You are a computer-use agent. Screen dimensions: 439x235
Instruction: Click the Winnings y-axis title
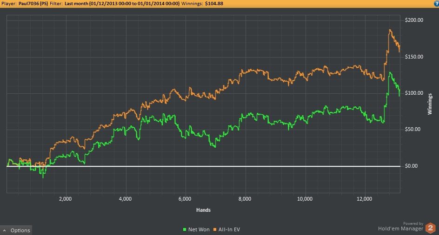[x=430, y=104]
